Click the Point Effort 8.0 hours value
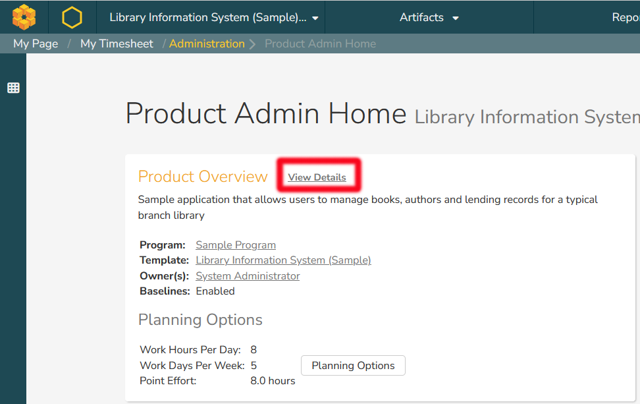This screenshot has width=640, height=404. click(x=273, y=381)
